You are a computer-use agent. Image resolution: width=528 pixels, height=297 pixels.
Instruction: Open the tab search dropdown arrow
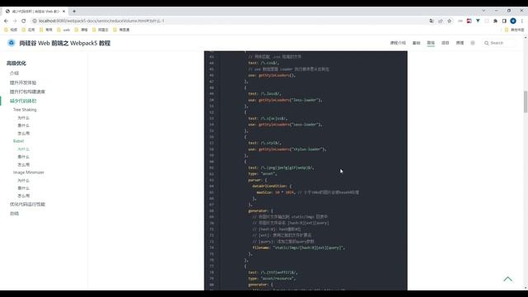[x=483, y=11]
